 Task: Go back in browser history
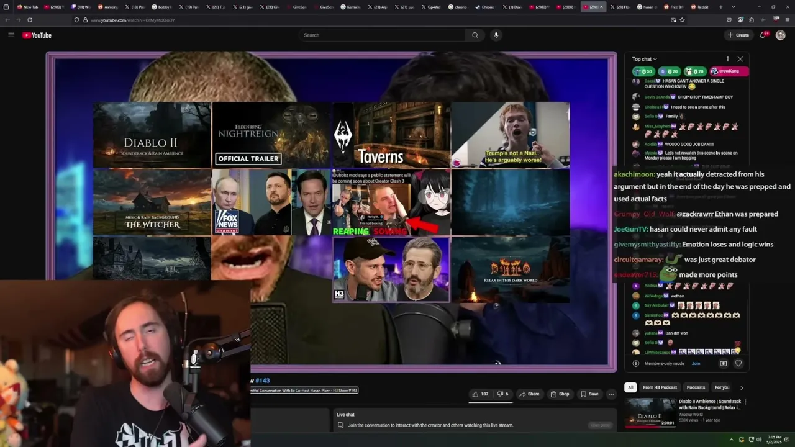click(7, 20)
